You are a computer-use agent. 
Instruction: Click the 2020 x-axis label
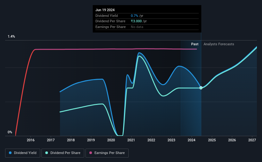coord(111,140)
